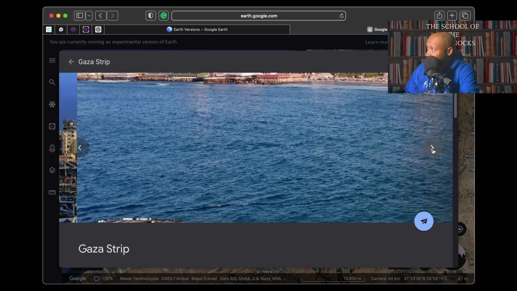Image resolution: width=517 pixels, height=291 pixels.
Task: Click the Gaza Strip header title
Action: pyautogui.click(x=94, y=62)
